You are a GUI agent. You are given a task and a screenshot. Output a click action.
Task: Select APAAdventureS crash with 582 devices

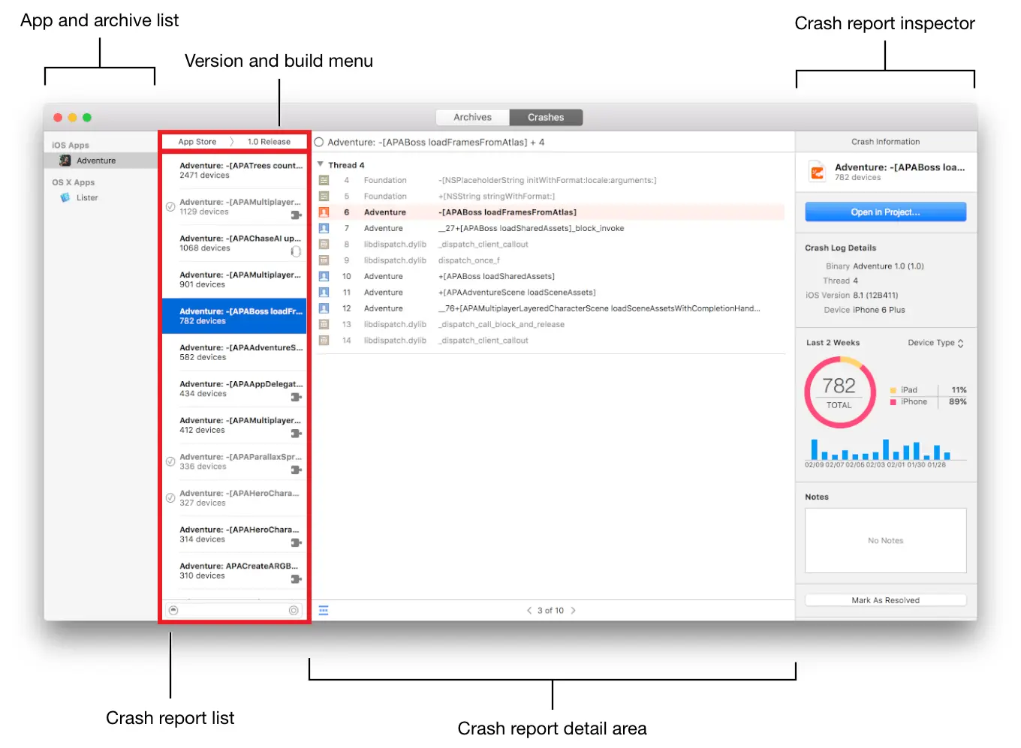234,353
